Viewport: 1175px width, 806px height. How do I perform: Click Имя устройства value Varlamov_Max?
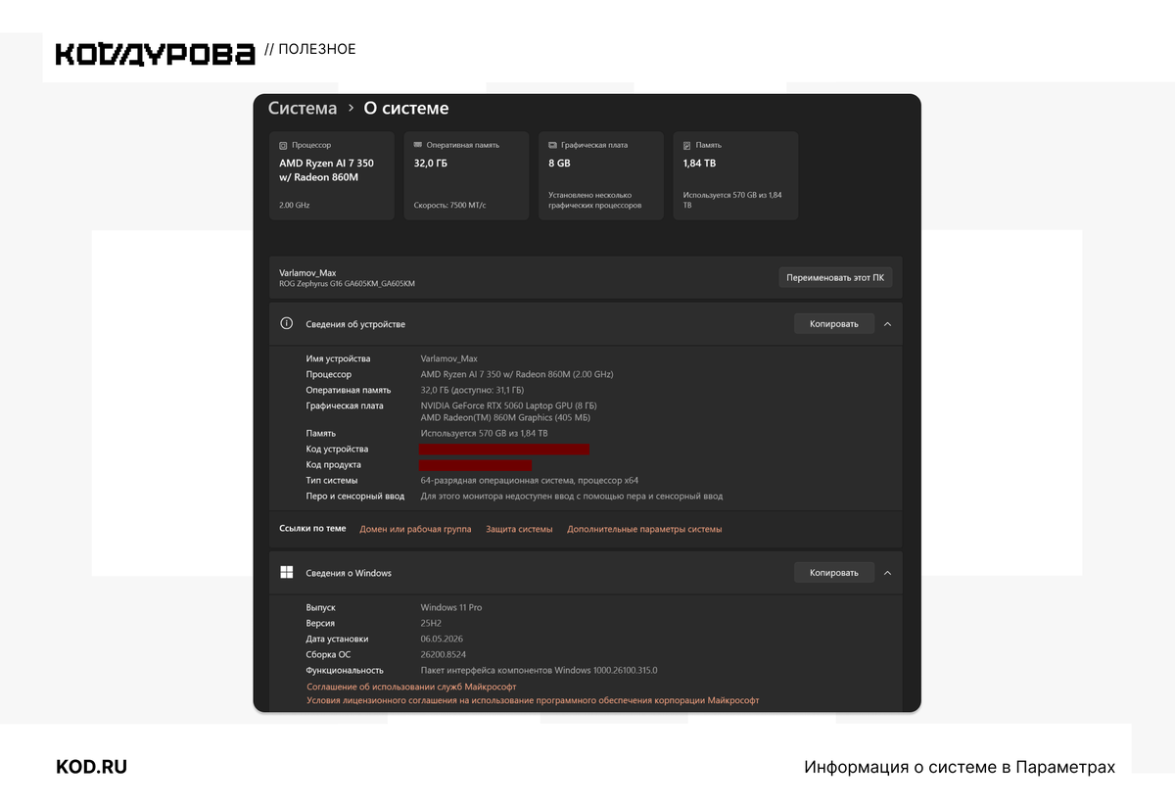point(449,358)
